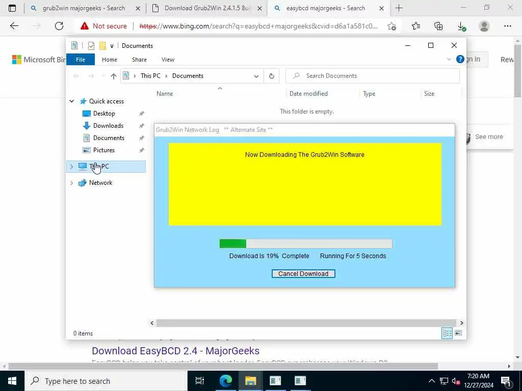
Task: Open the notification center icon
Action: tap(506, 381)
